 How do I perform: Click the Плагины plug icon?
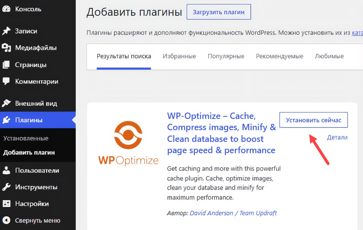pos(6,120)
